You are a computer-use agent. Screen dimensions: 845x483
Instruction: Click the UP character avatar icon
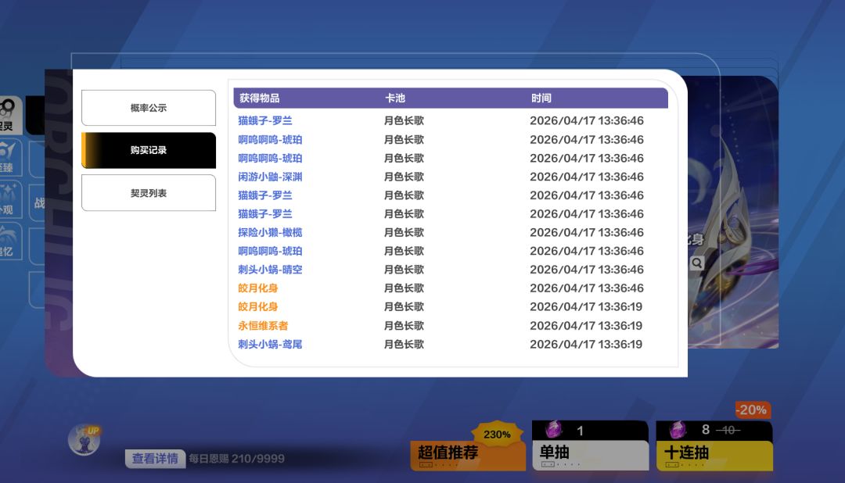tap(84, 439)
